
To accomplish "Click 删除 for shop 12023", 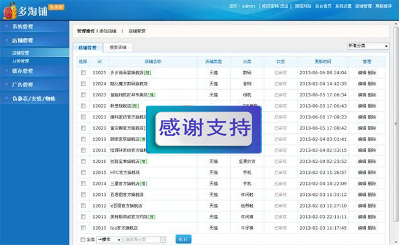I will point(372,95).
